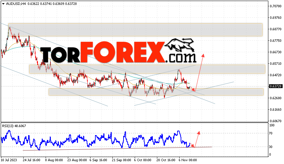Select price level 0.64720 on the axis

coord(276,75)
